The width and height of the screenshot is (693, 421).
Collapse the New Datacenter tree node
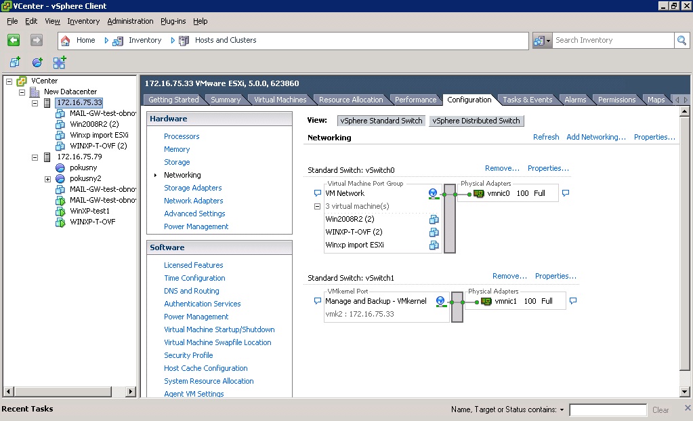pos(22,92)
